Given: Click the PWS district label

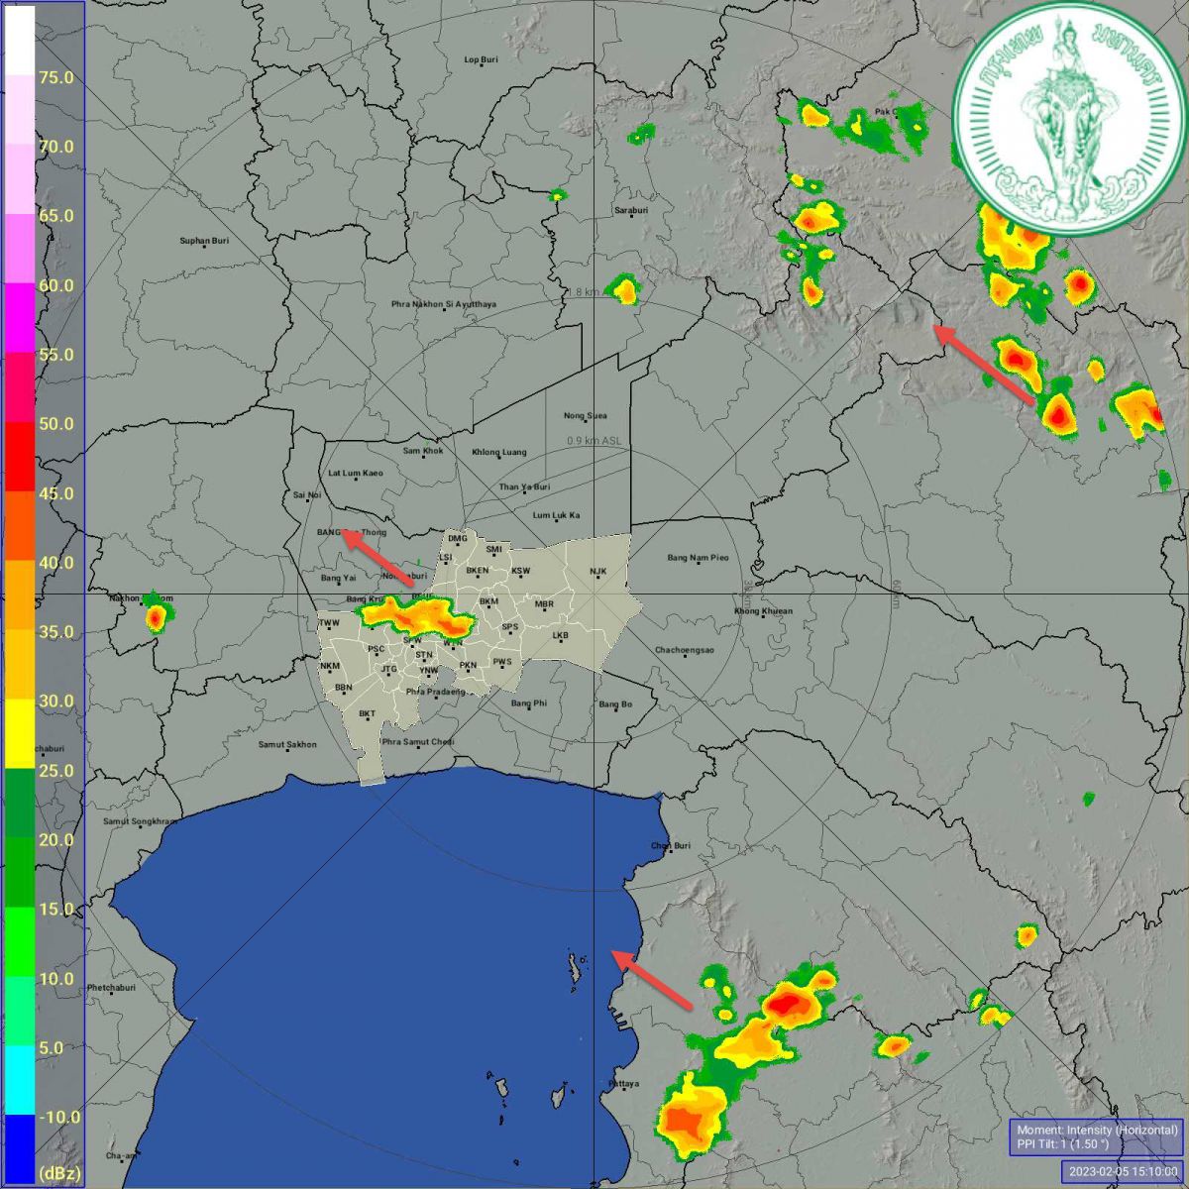Looking at the screenshot, I should (x=502, y=661).
